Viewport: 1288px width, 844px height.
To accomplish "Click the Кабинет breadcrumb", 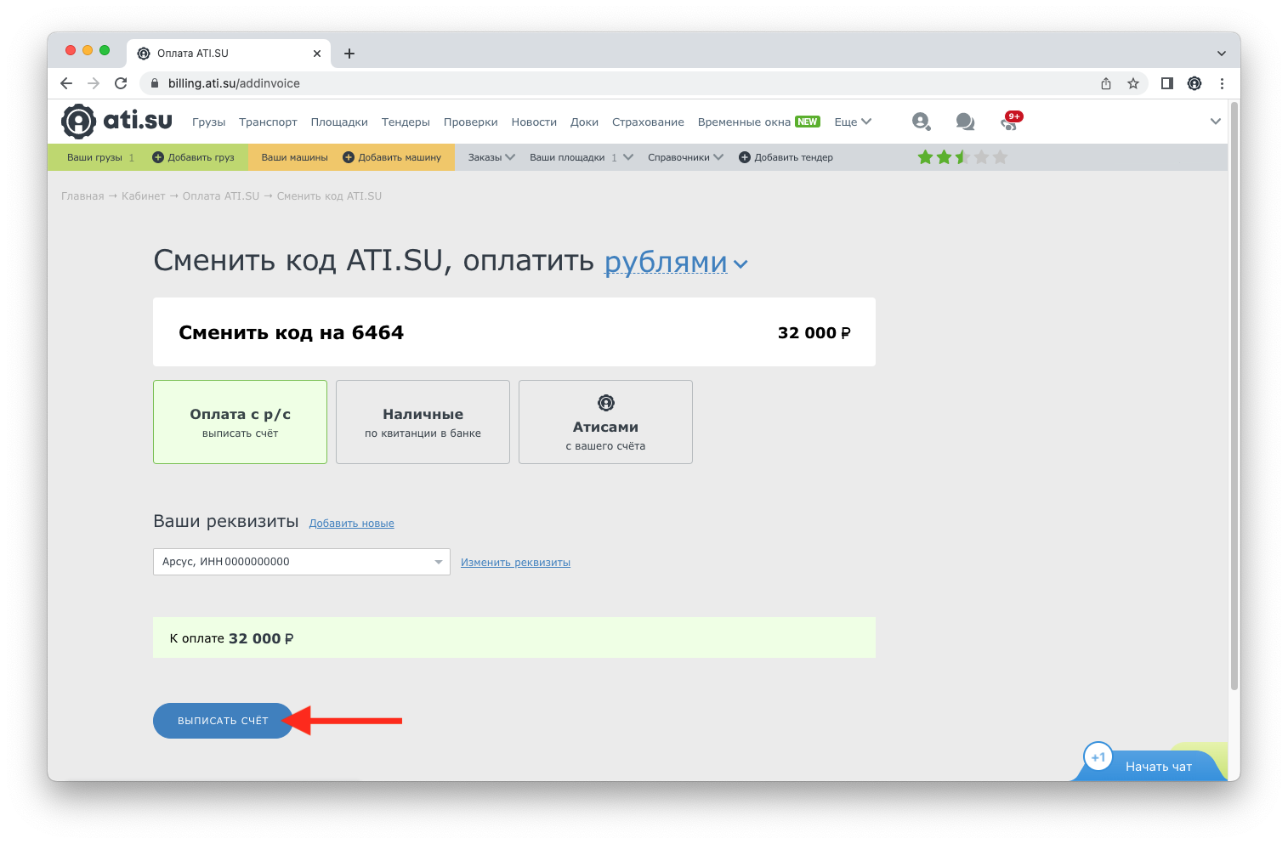I will (143, 196).
